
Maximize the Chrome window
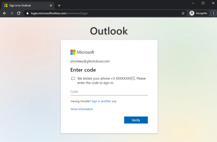(x=203, y=3)
